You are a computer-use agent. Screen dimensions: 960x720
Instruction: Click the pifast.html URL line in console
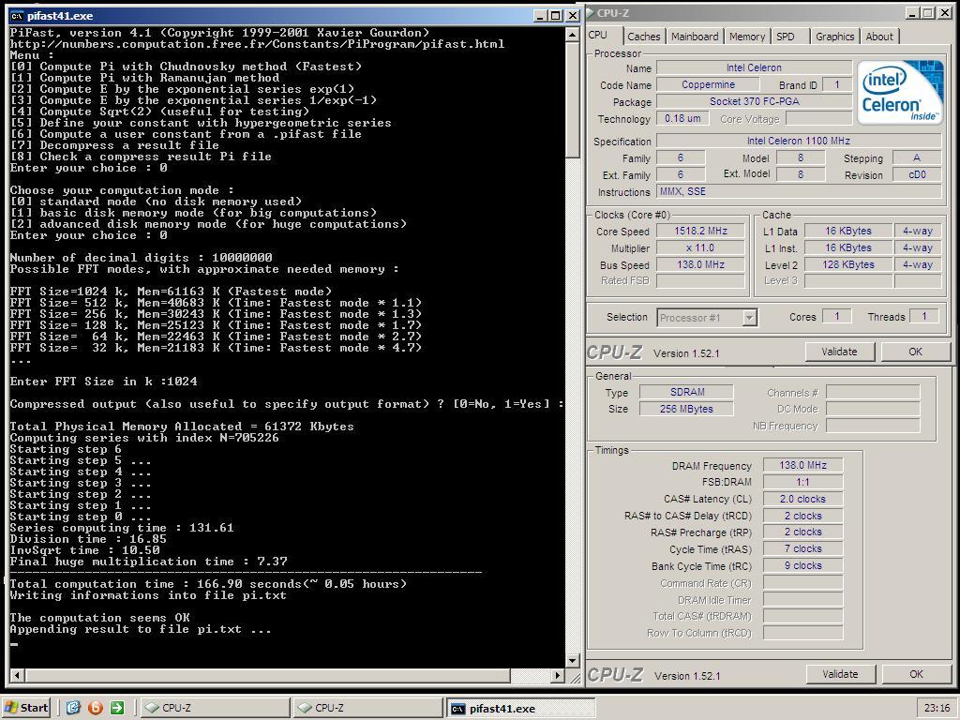[257, 44]
